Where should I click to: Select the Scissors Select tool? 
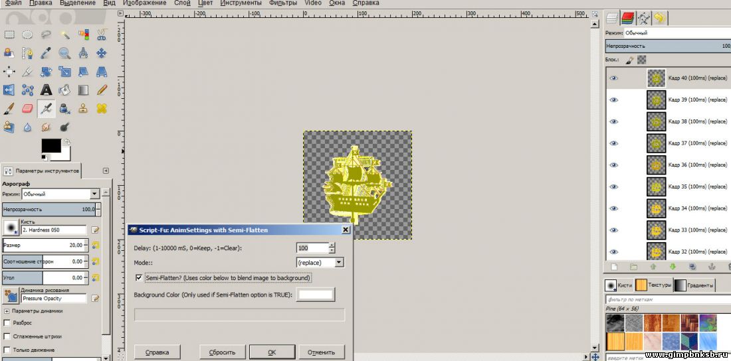coord(102,35)
